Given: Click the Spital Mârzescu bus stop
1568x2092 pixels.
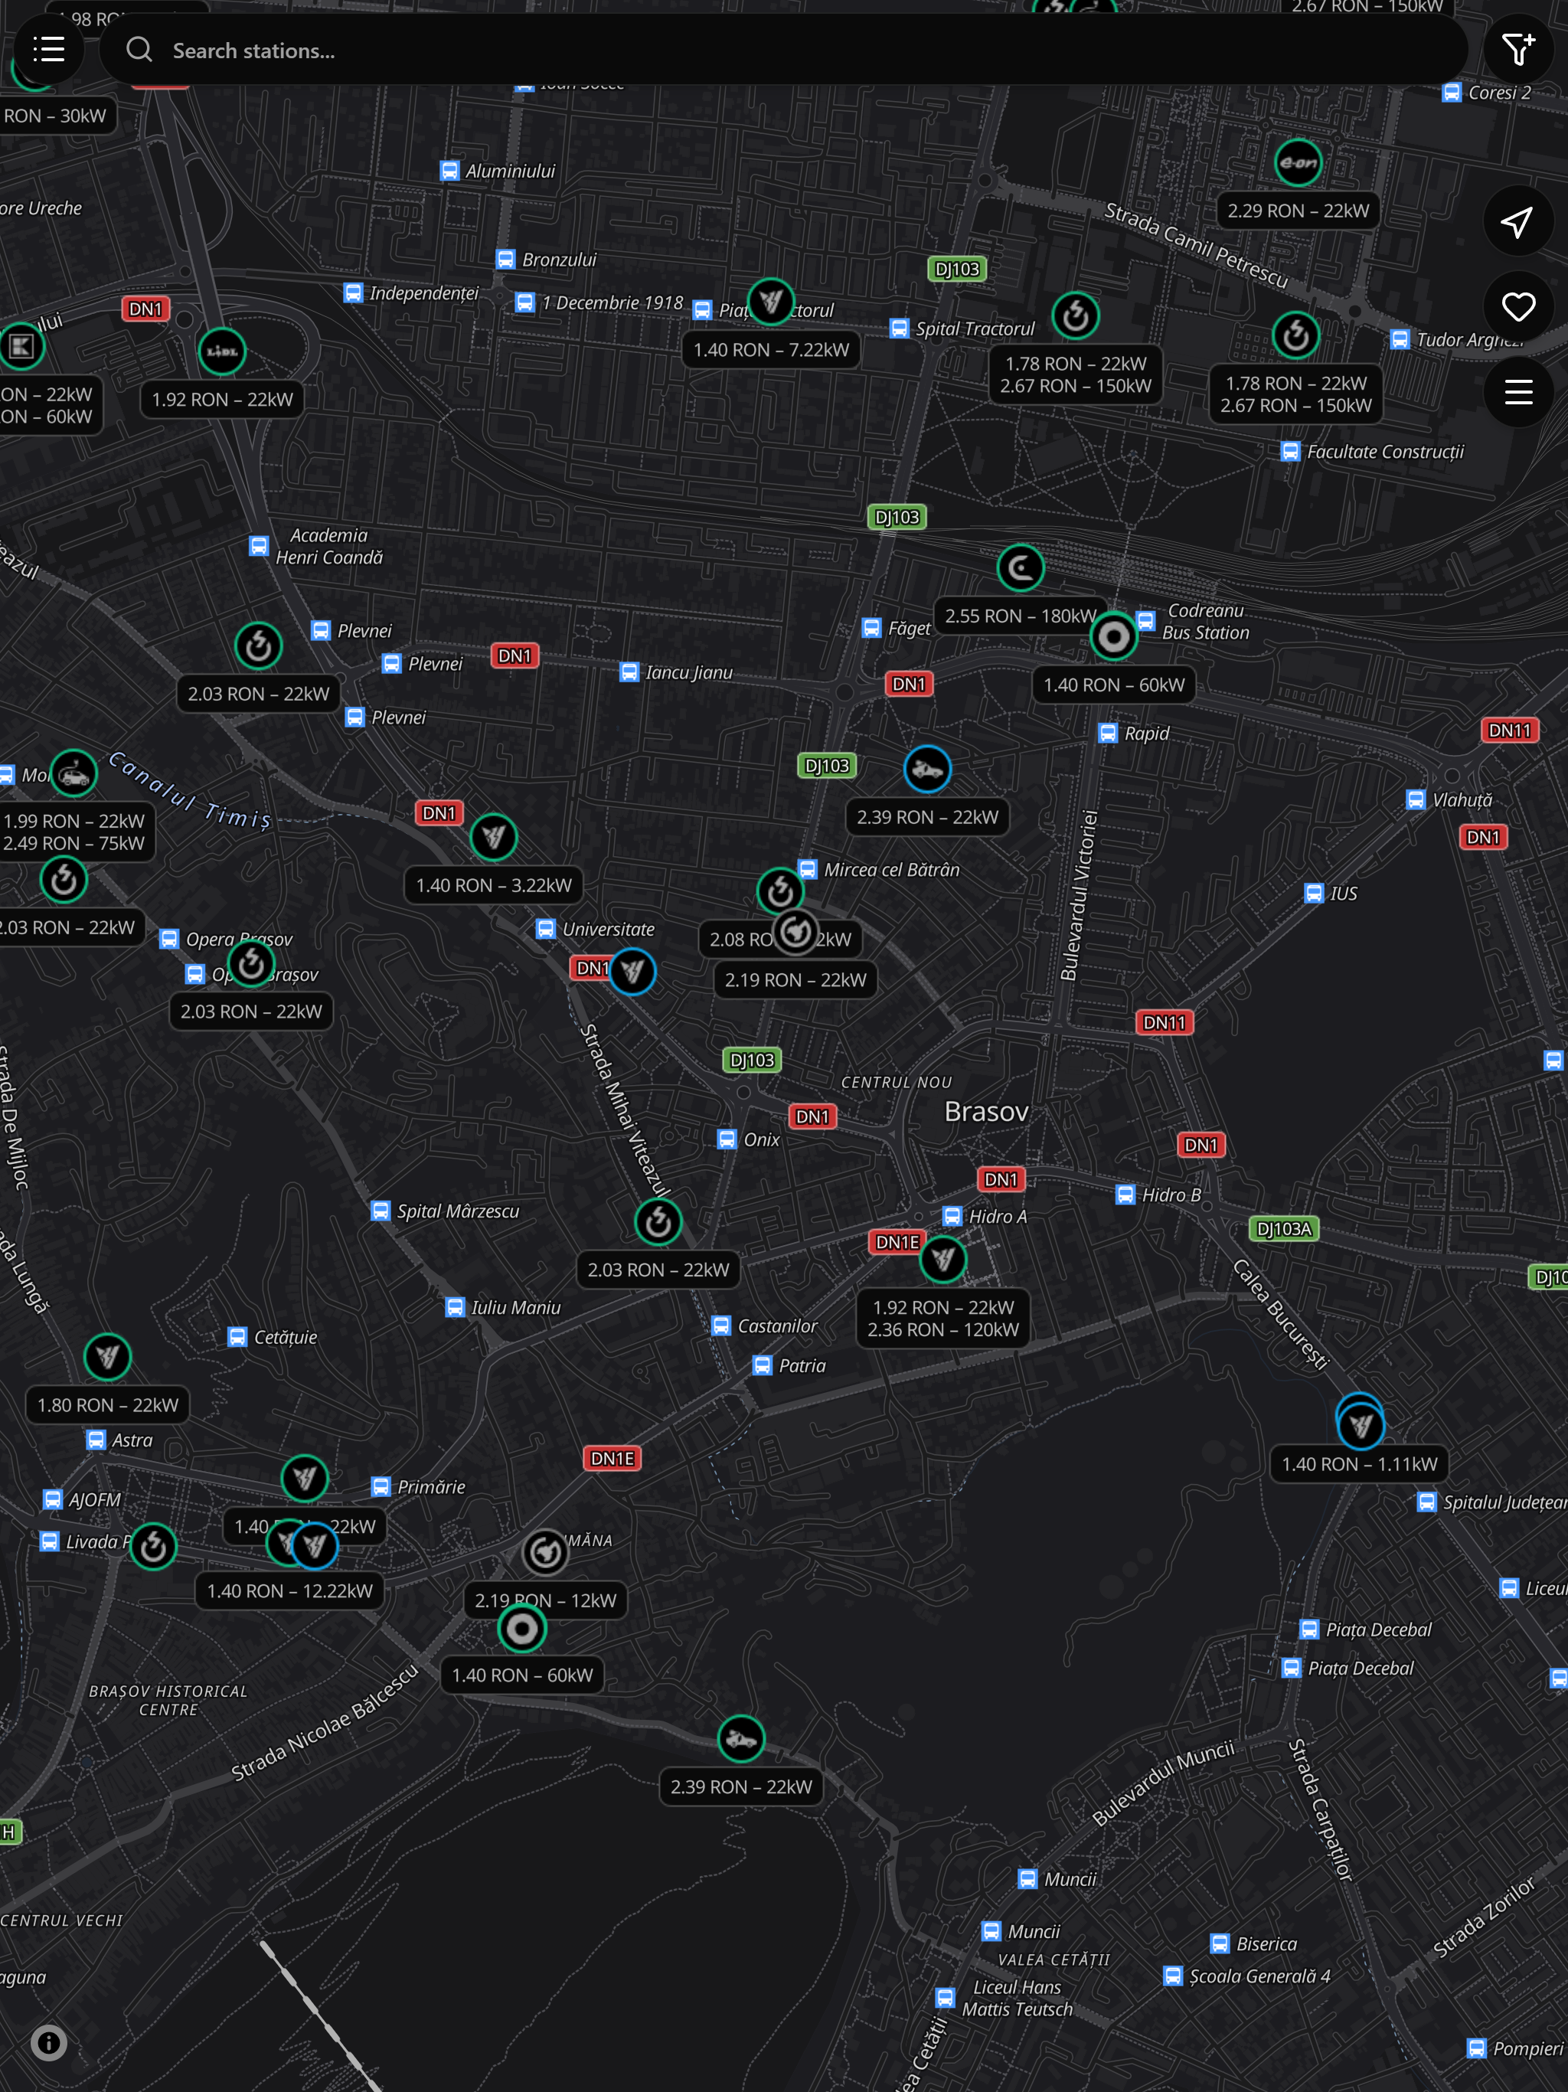Looking at the screenshot, I should pyautogui.click(x=446, y=1211).
